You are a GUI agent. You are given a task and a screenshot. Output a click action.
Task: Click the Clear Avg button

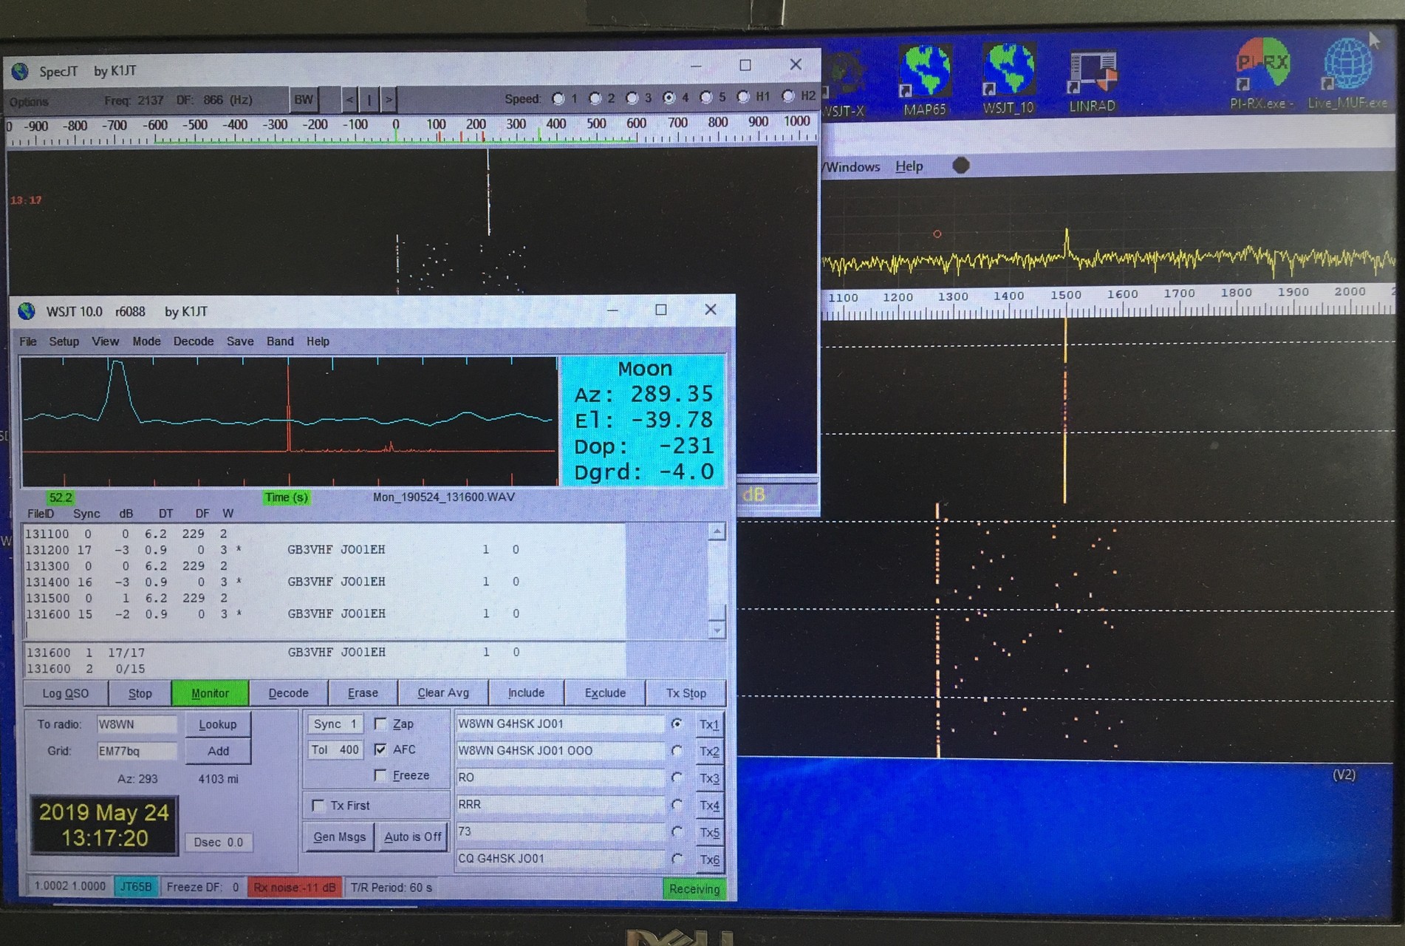point(442,693)
